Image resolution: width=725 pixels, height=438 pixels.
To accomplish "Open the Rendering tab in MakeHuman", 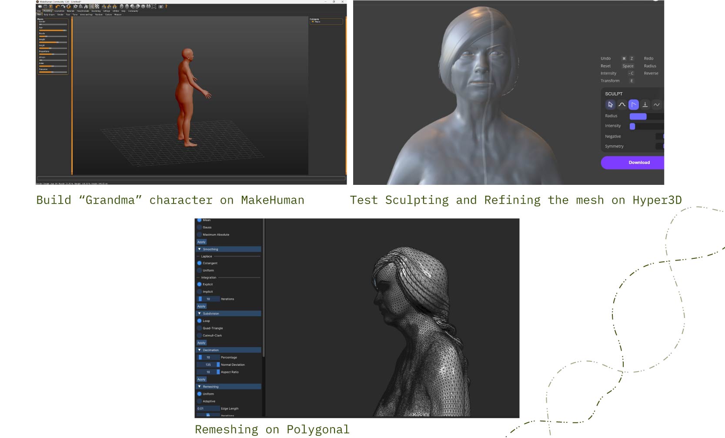I will [96, 11].
